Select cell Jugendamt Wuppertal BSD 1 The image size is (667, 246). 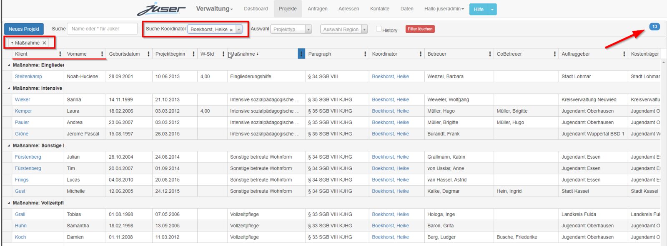[593, 134]
